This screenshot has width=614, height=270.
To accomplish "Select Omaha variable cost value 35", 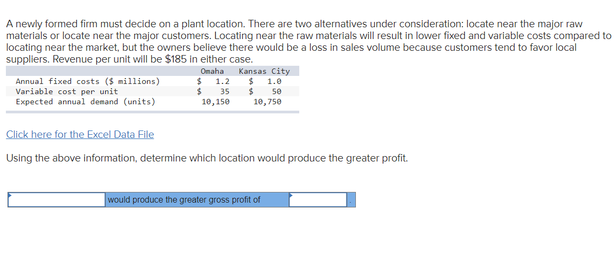I will 225,92.
